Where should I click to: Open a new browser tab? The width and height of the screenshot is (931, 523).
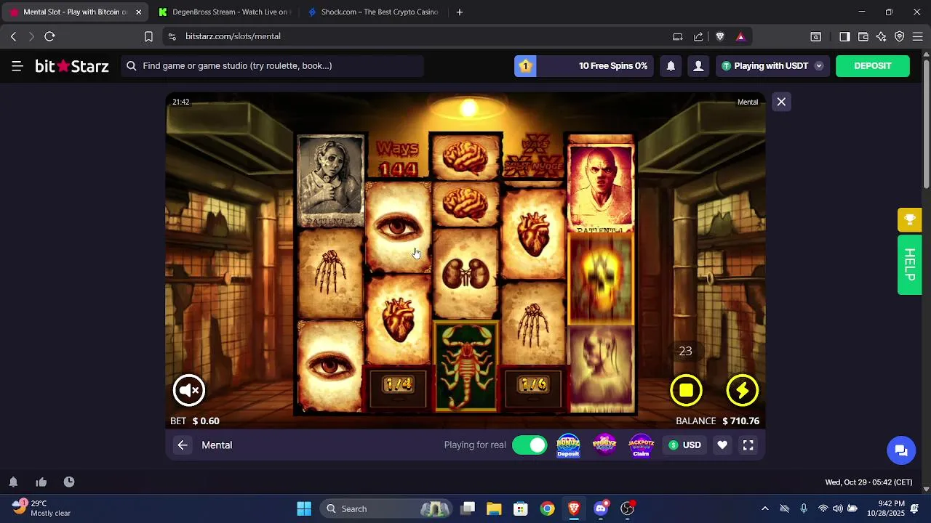(459, 12)
